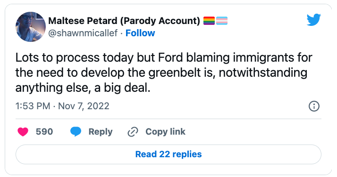Click the Copy link text label
The width and height of the screenshot is (337, 177).
pos(165,132)
